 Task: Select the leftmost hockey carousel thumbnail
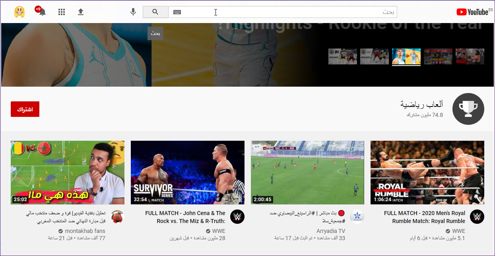click(343, 56)
